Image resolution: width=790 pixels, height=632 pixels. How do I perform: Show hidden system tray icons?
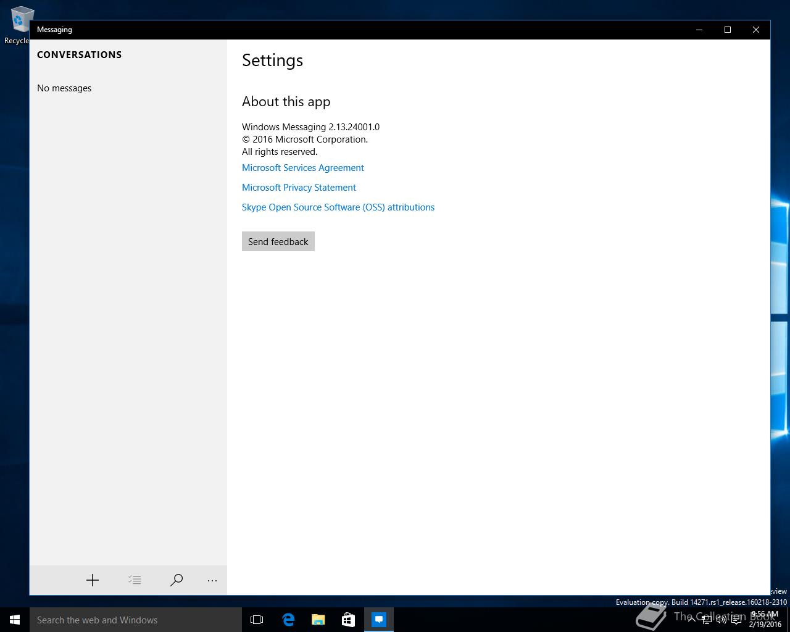tap(691, 620)
